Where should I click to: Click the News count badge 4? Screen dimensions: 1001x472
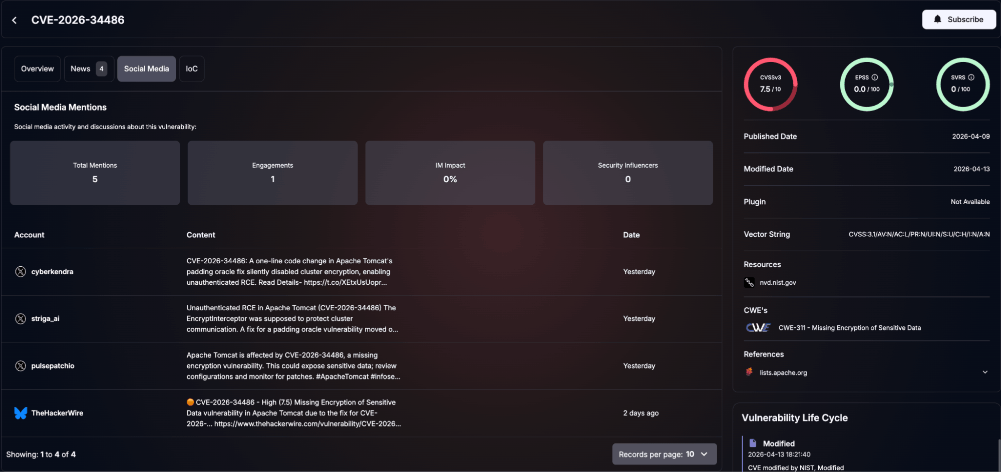pos(101,69)
